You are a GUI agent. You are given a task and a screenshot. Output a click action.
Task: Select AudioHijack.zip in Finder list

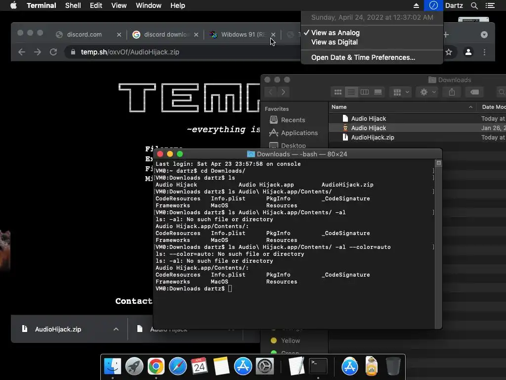click(373, 138)
